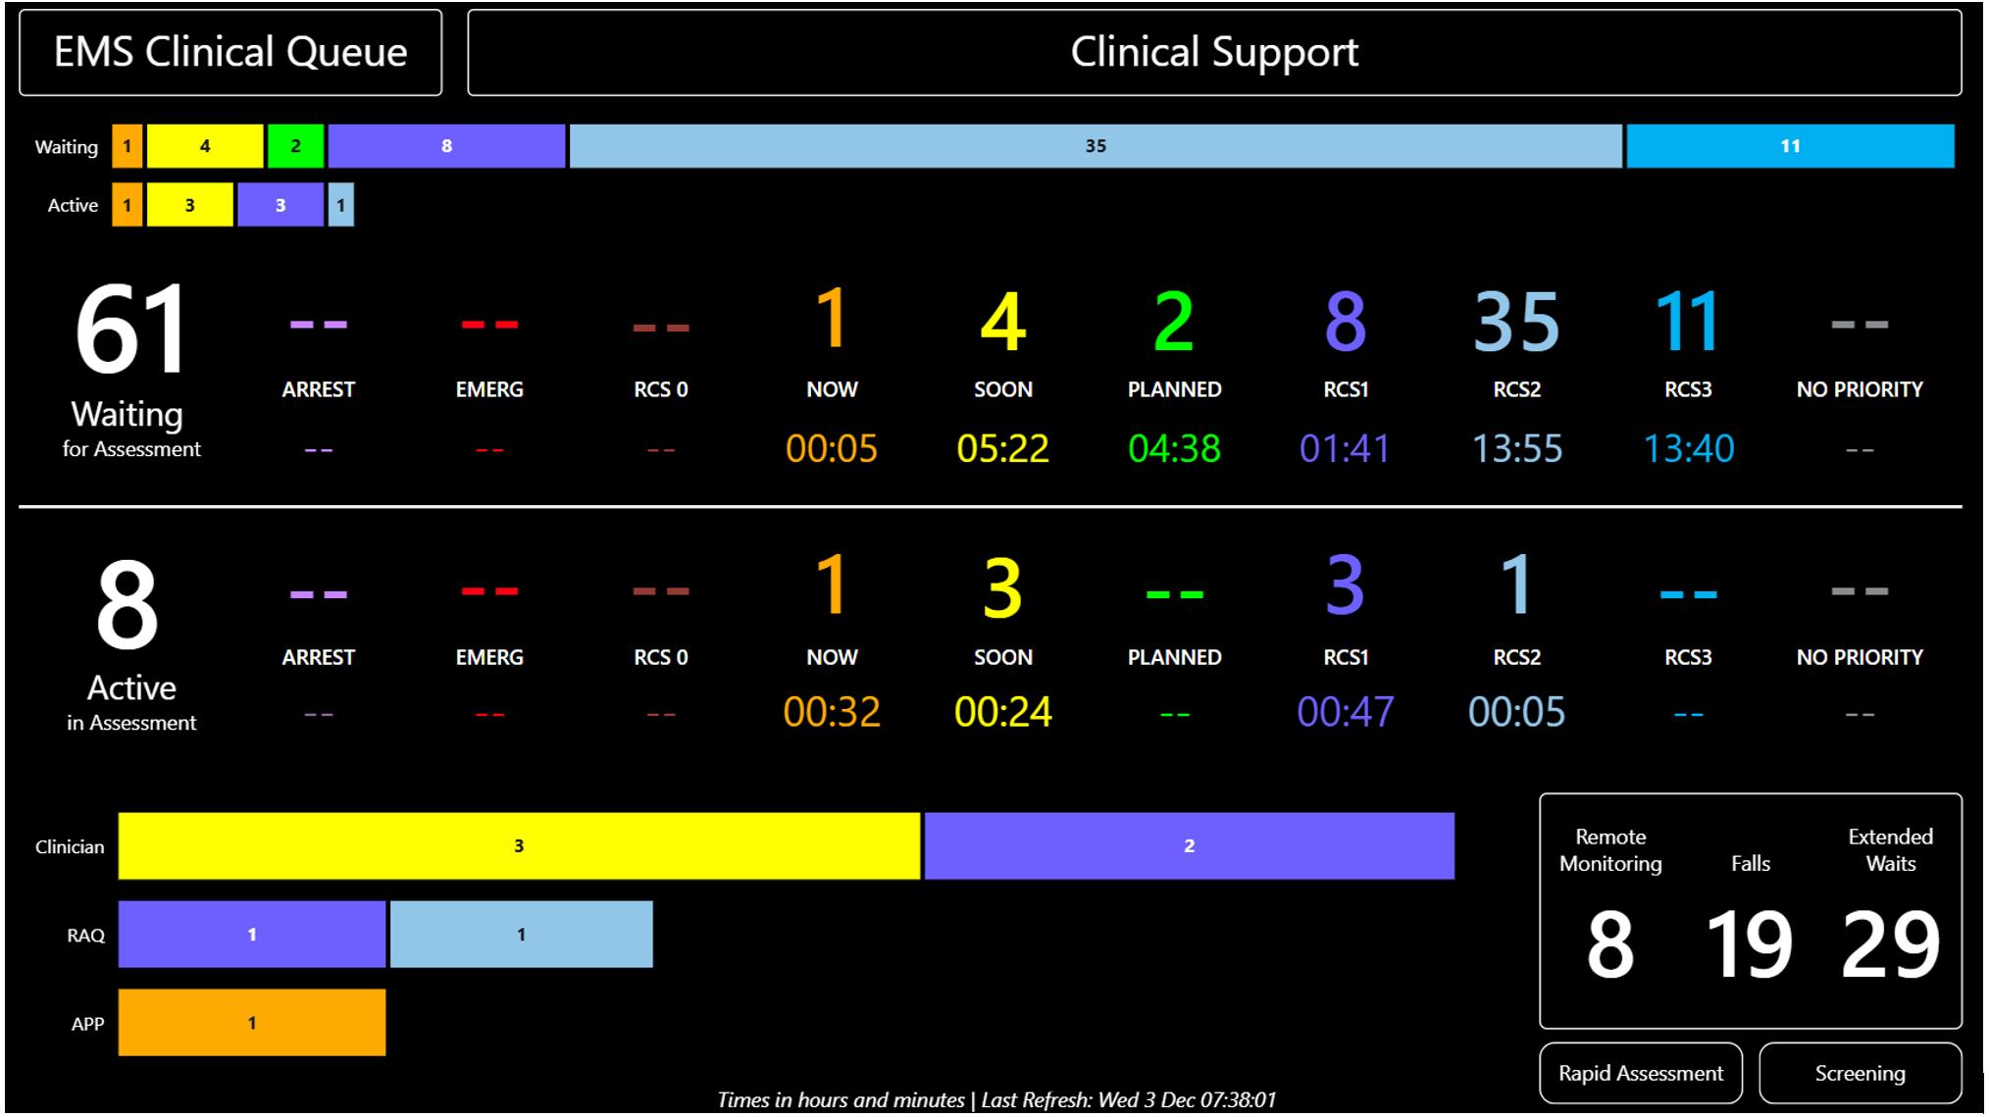1990x1117 pixels.
Task: Open the Screening view
Action: tap(1859, 1072)
